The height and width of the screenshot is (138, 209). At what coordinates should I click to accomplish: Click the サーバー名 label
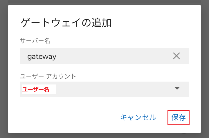coord(35,41)
